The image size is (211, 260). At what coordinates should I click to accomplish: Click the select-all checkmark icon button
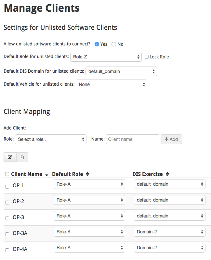click(10, 157)
